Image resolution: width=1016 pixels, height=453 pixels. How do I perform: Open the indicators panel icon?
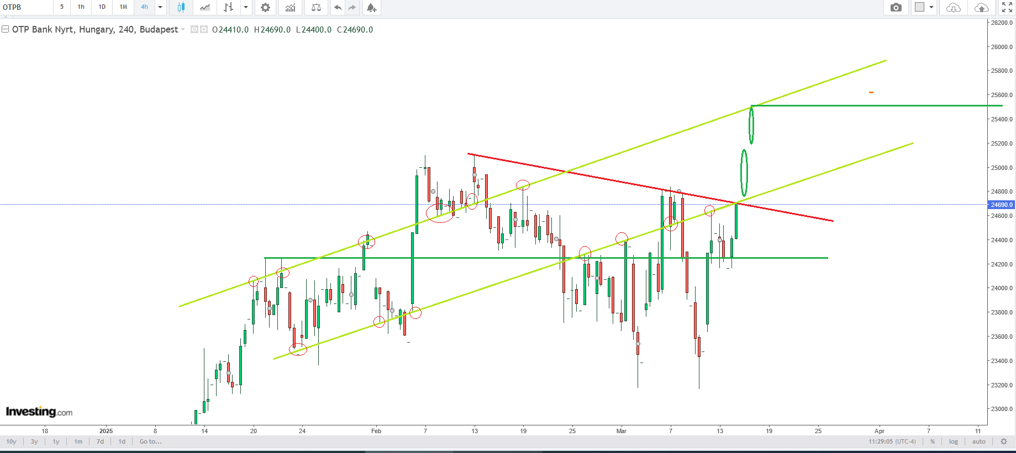tap(290, 7)
